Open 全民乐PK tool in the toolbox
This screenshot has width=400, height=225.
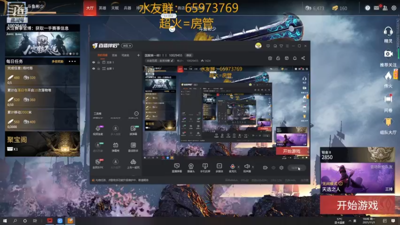click(x=97, y=164)
